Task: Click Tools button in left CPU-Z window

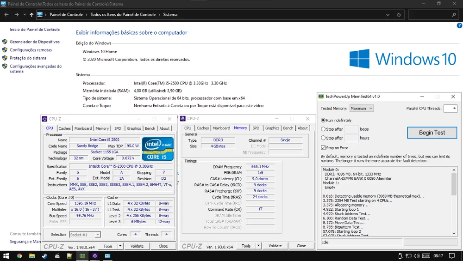Action: 108,246
